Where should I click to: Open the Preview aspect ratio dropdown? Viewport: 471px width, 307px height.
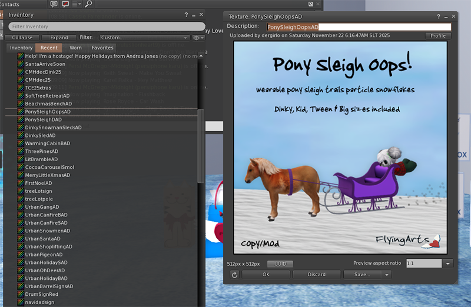pyautogui.click(x=447, y=263)
